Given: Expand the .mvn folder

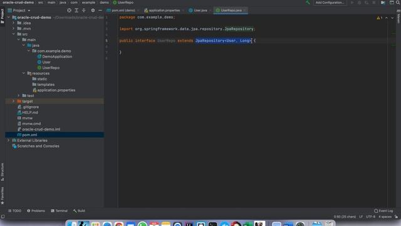Looking at the screenshot, I should 14,29.
